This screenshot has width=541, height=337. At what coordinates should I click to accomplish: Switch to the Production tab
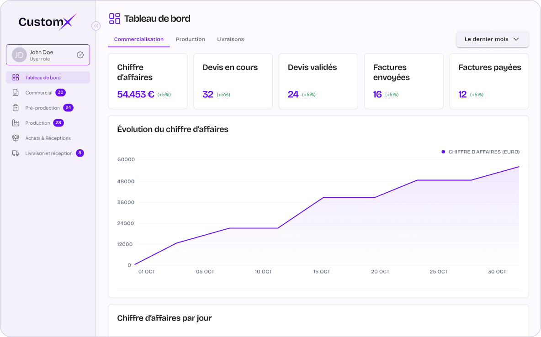pyautogui.click(x=191, y=39)
